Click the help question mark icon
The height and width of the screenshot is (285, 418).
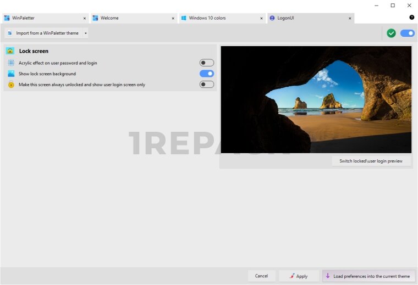[x=411, y=18]
